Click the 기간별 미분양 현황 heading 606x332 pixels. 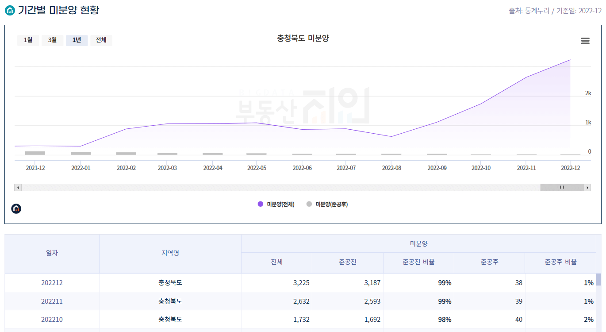58,10
